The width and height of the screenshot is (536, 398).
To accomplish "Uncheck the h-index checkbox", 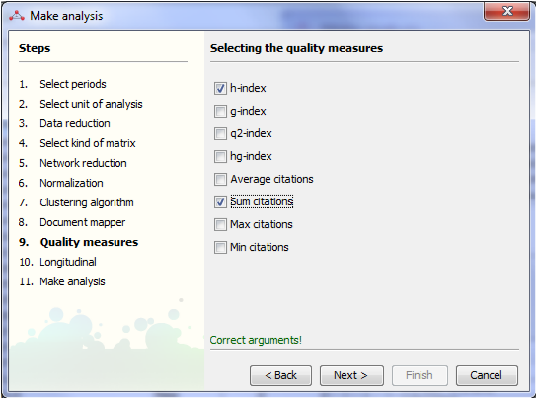I will [220, 88].
